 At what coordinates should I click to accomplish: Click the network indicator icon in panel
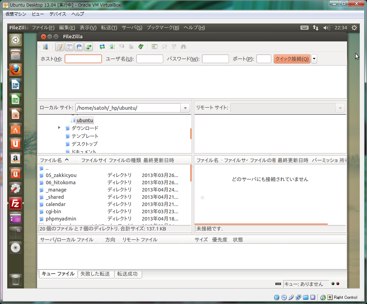pyautogui.click(x=315, y=28)
